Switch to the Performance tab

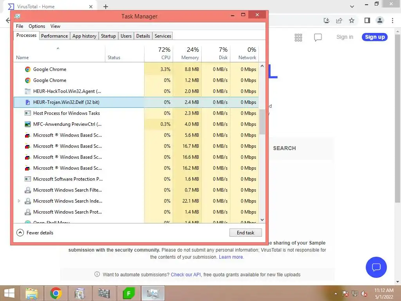54,36
